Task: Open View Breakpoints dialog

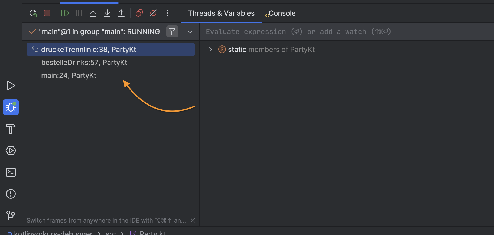Action: click(139, 13)
